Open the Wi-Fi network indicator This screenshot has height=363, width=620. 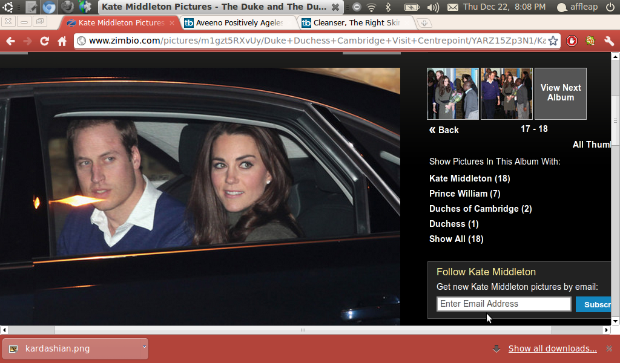click(x=371, y=7)
